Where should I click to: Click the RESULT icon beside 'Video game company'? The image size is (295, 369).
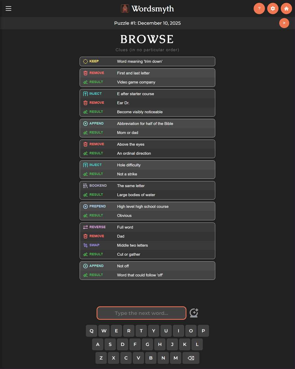[85, 82]
